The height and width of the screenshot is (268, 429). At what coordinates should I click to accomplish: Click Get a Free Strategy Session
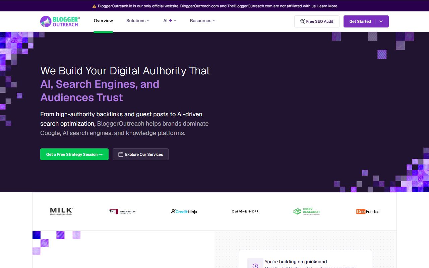(x=74, y=154)
